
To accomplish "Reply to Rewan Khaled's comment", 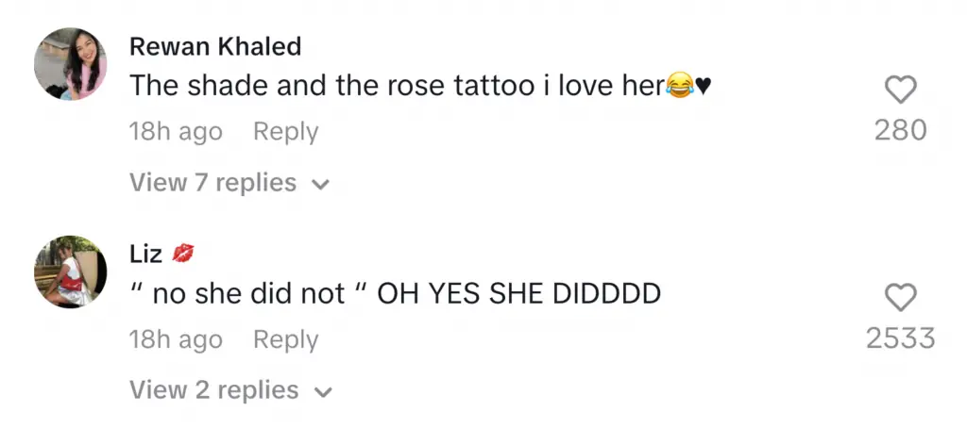I will (285, 132).
